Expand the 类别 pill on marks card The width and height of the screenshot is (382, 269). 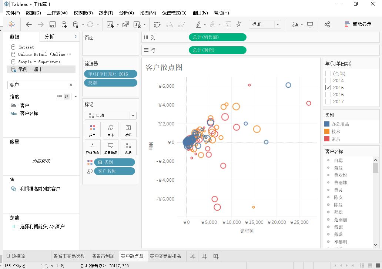pyautogui.click(x=100, y=162)
